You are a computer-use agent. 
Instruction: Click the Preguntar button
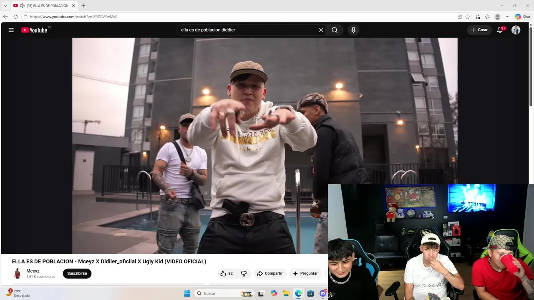click(305, 274)
